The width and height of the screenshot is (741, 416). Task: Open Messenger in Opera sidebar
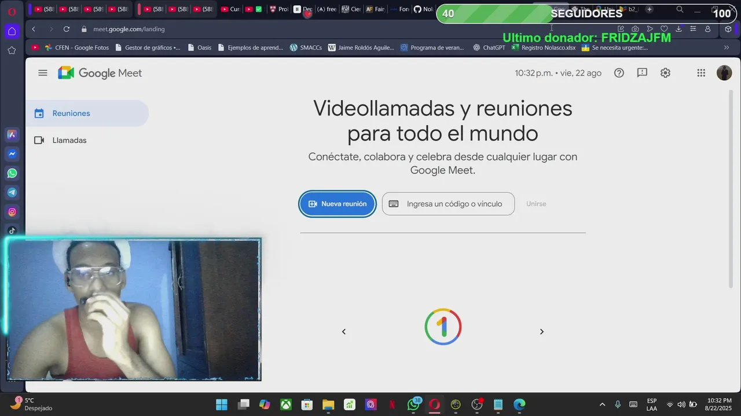tap(12, 154)
